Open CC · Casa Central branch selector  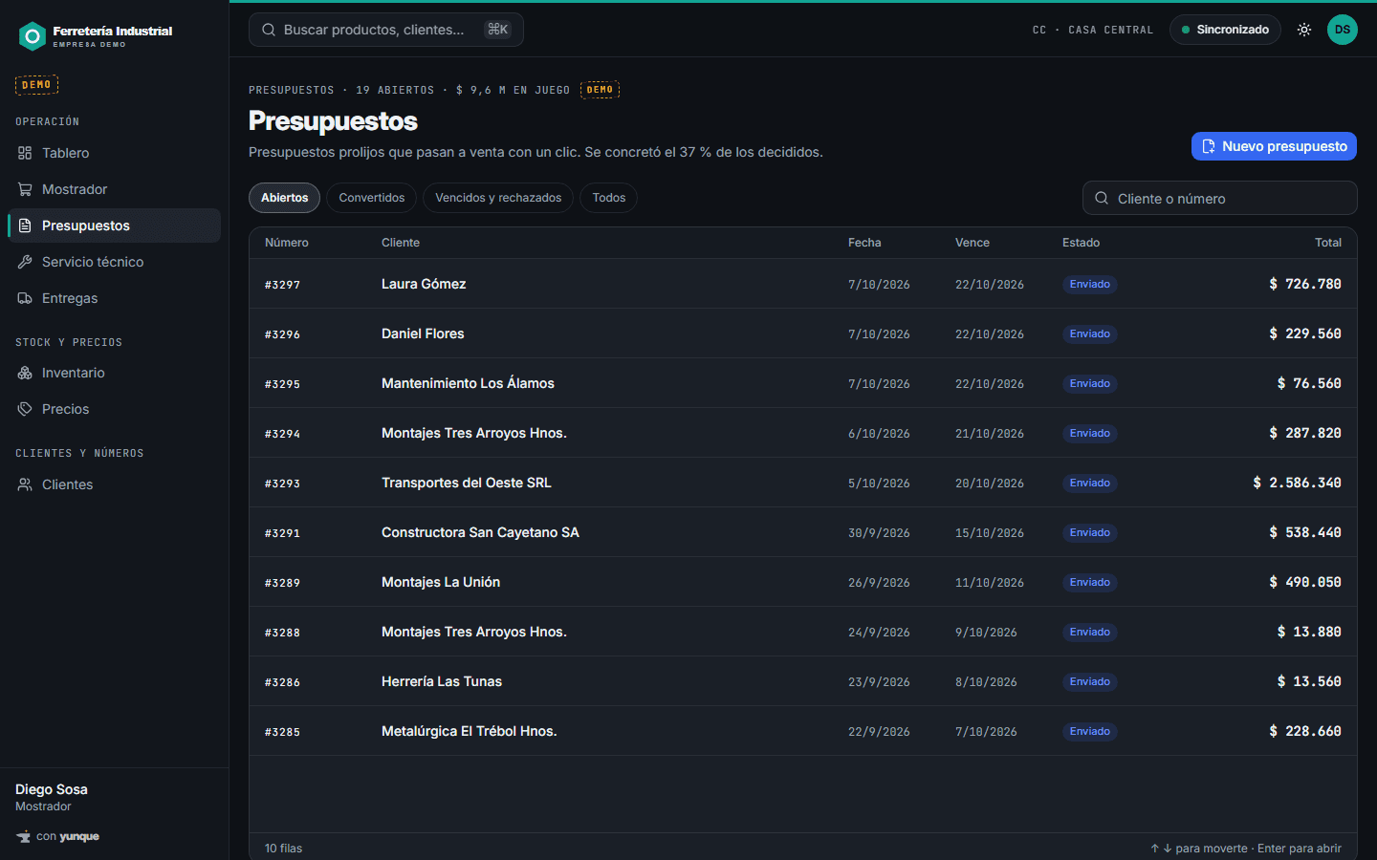(x=1093, y=30)
